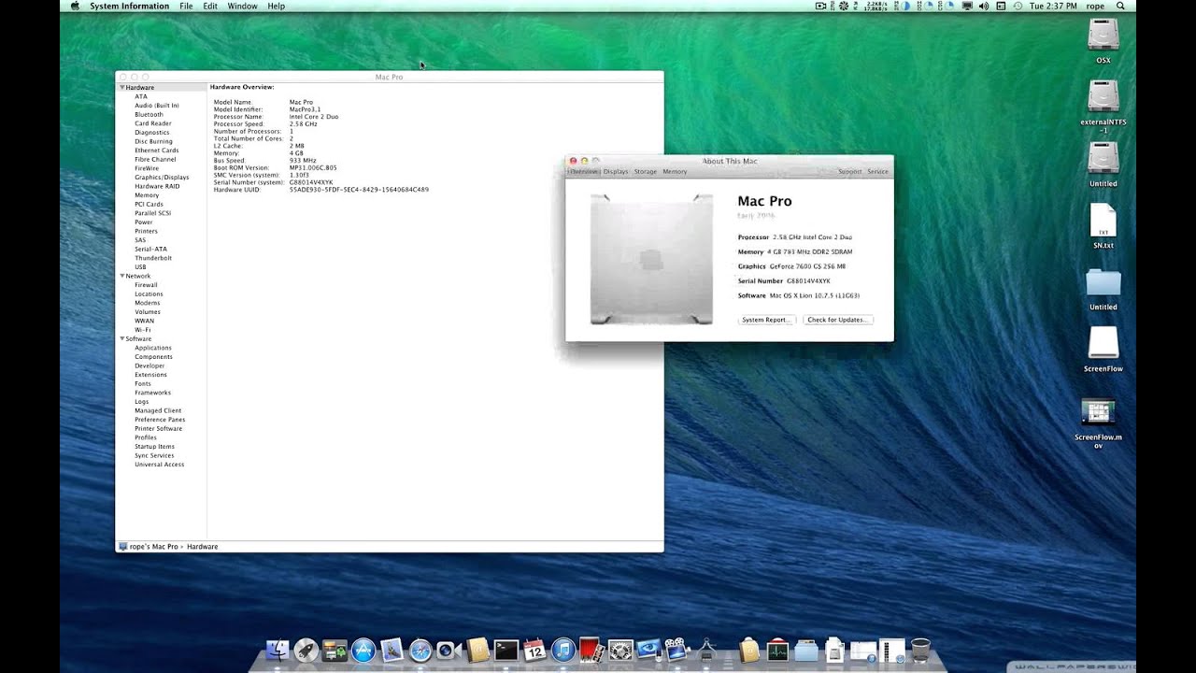1196x673 pixels.
Task: Select Wi-Fi under Network
Action: click(142, 330)
